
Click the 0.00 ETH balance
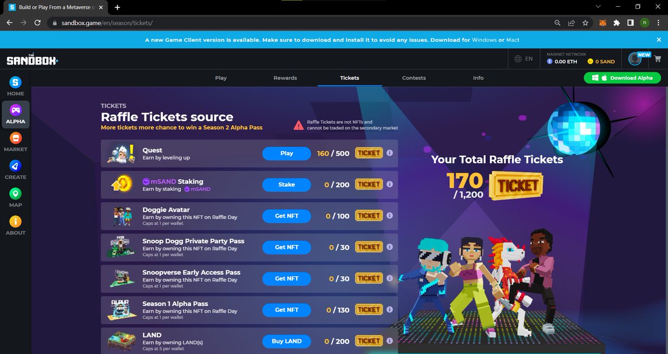562,61
